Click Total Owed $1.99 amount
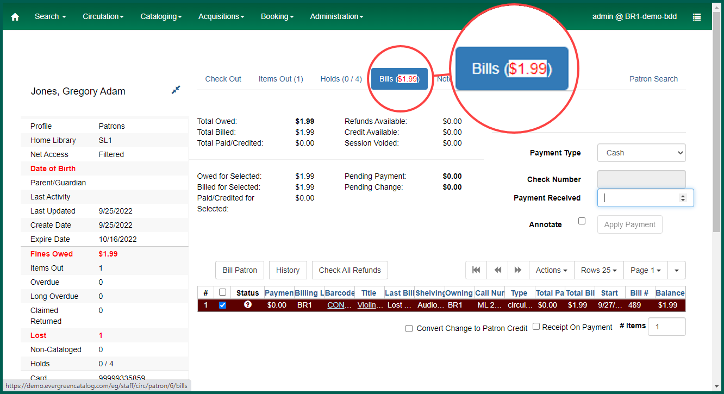 pos(305,121)
